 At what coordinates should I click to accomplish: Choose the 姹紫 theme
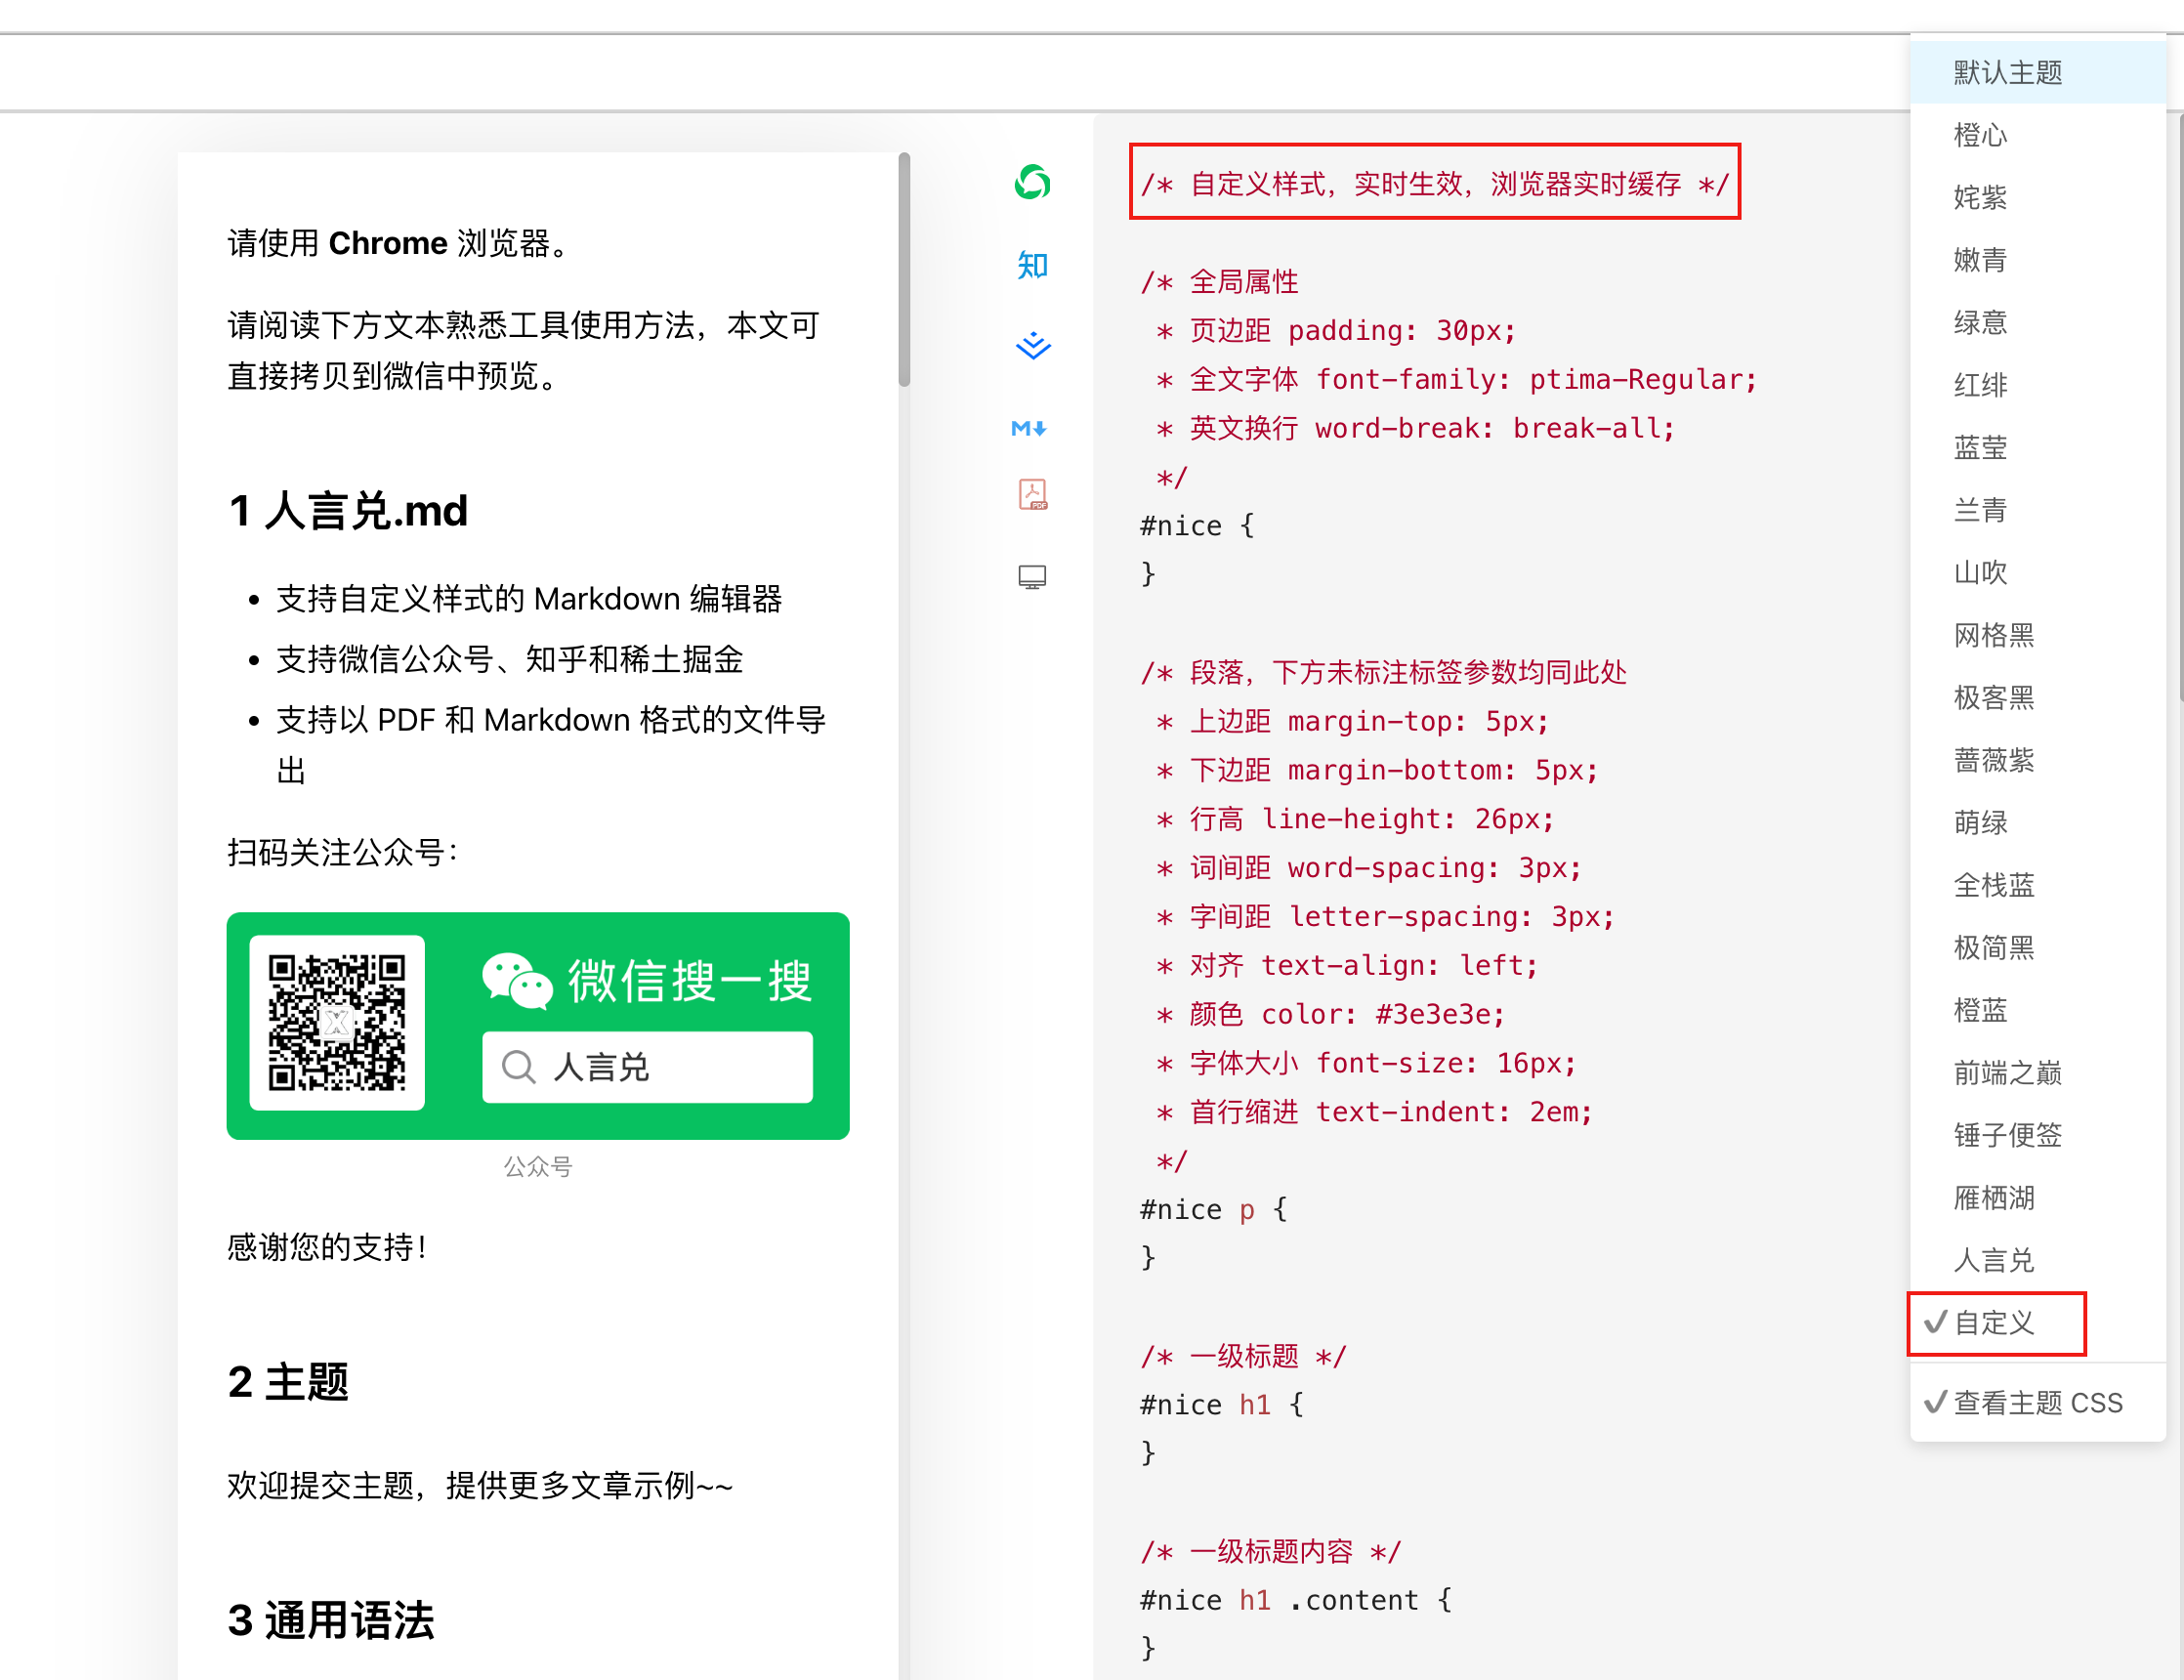tap(2037, 197)
